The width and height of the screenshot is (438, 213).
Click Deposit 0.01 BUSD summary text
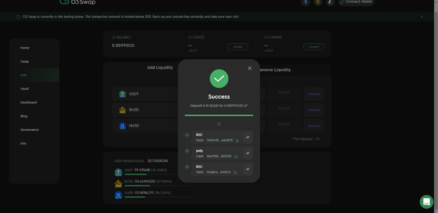pyautogui.click(x=219, y=105)
